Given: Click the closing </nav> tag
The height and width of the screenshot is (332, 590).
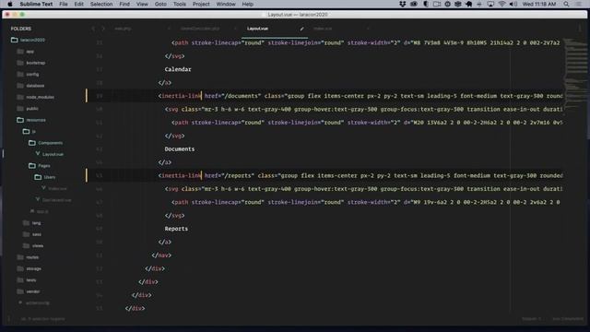Looking at the screenshot, I should [x=161, y=255].
